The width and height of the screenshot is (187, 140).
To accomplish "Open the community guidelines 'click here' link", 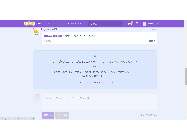I will (x=99, y=82).
